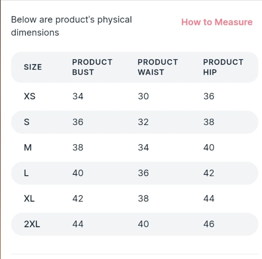Click the M hip value 40
This screenshot has width=262, height=259.
click(209, 147)
